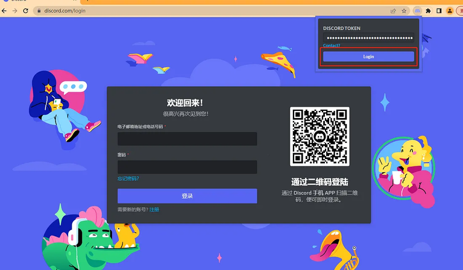
Task: Click the Login button in the token popup
Action: click(368, 57)
